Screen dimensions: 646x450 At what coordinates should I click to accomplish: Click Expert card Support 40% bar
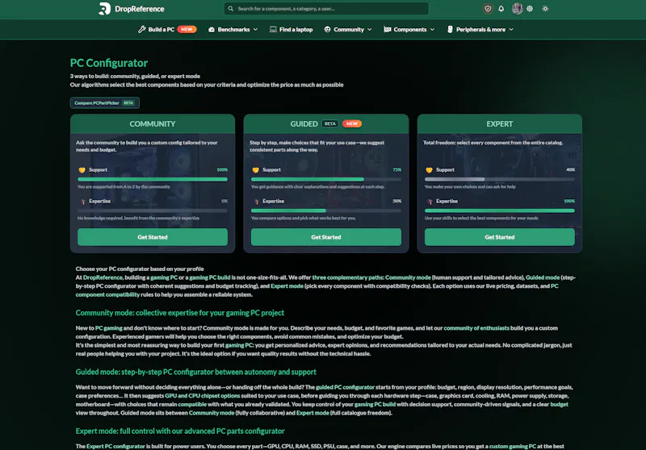[499, 179]
